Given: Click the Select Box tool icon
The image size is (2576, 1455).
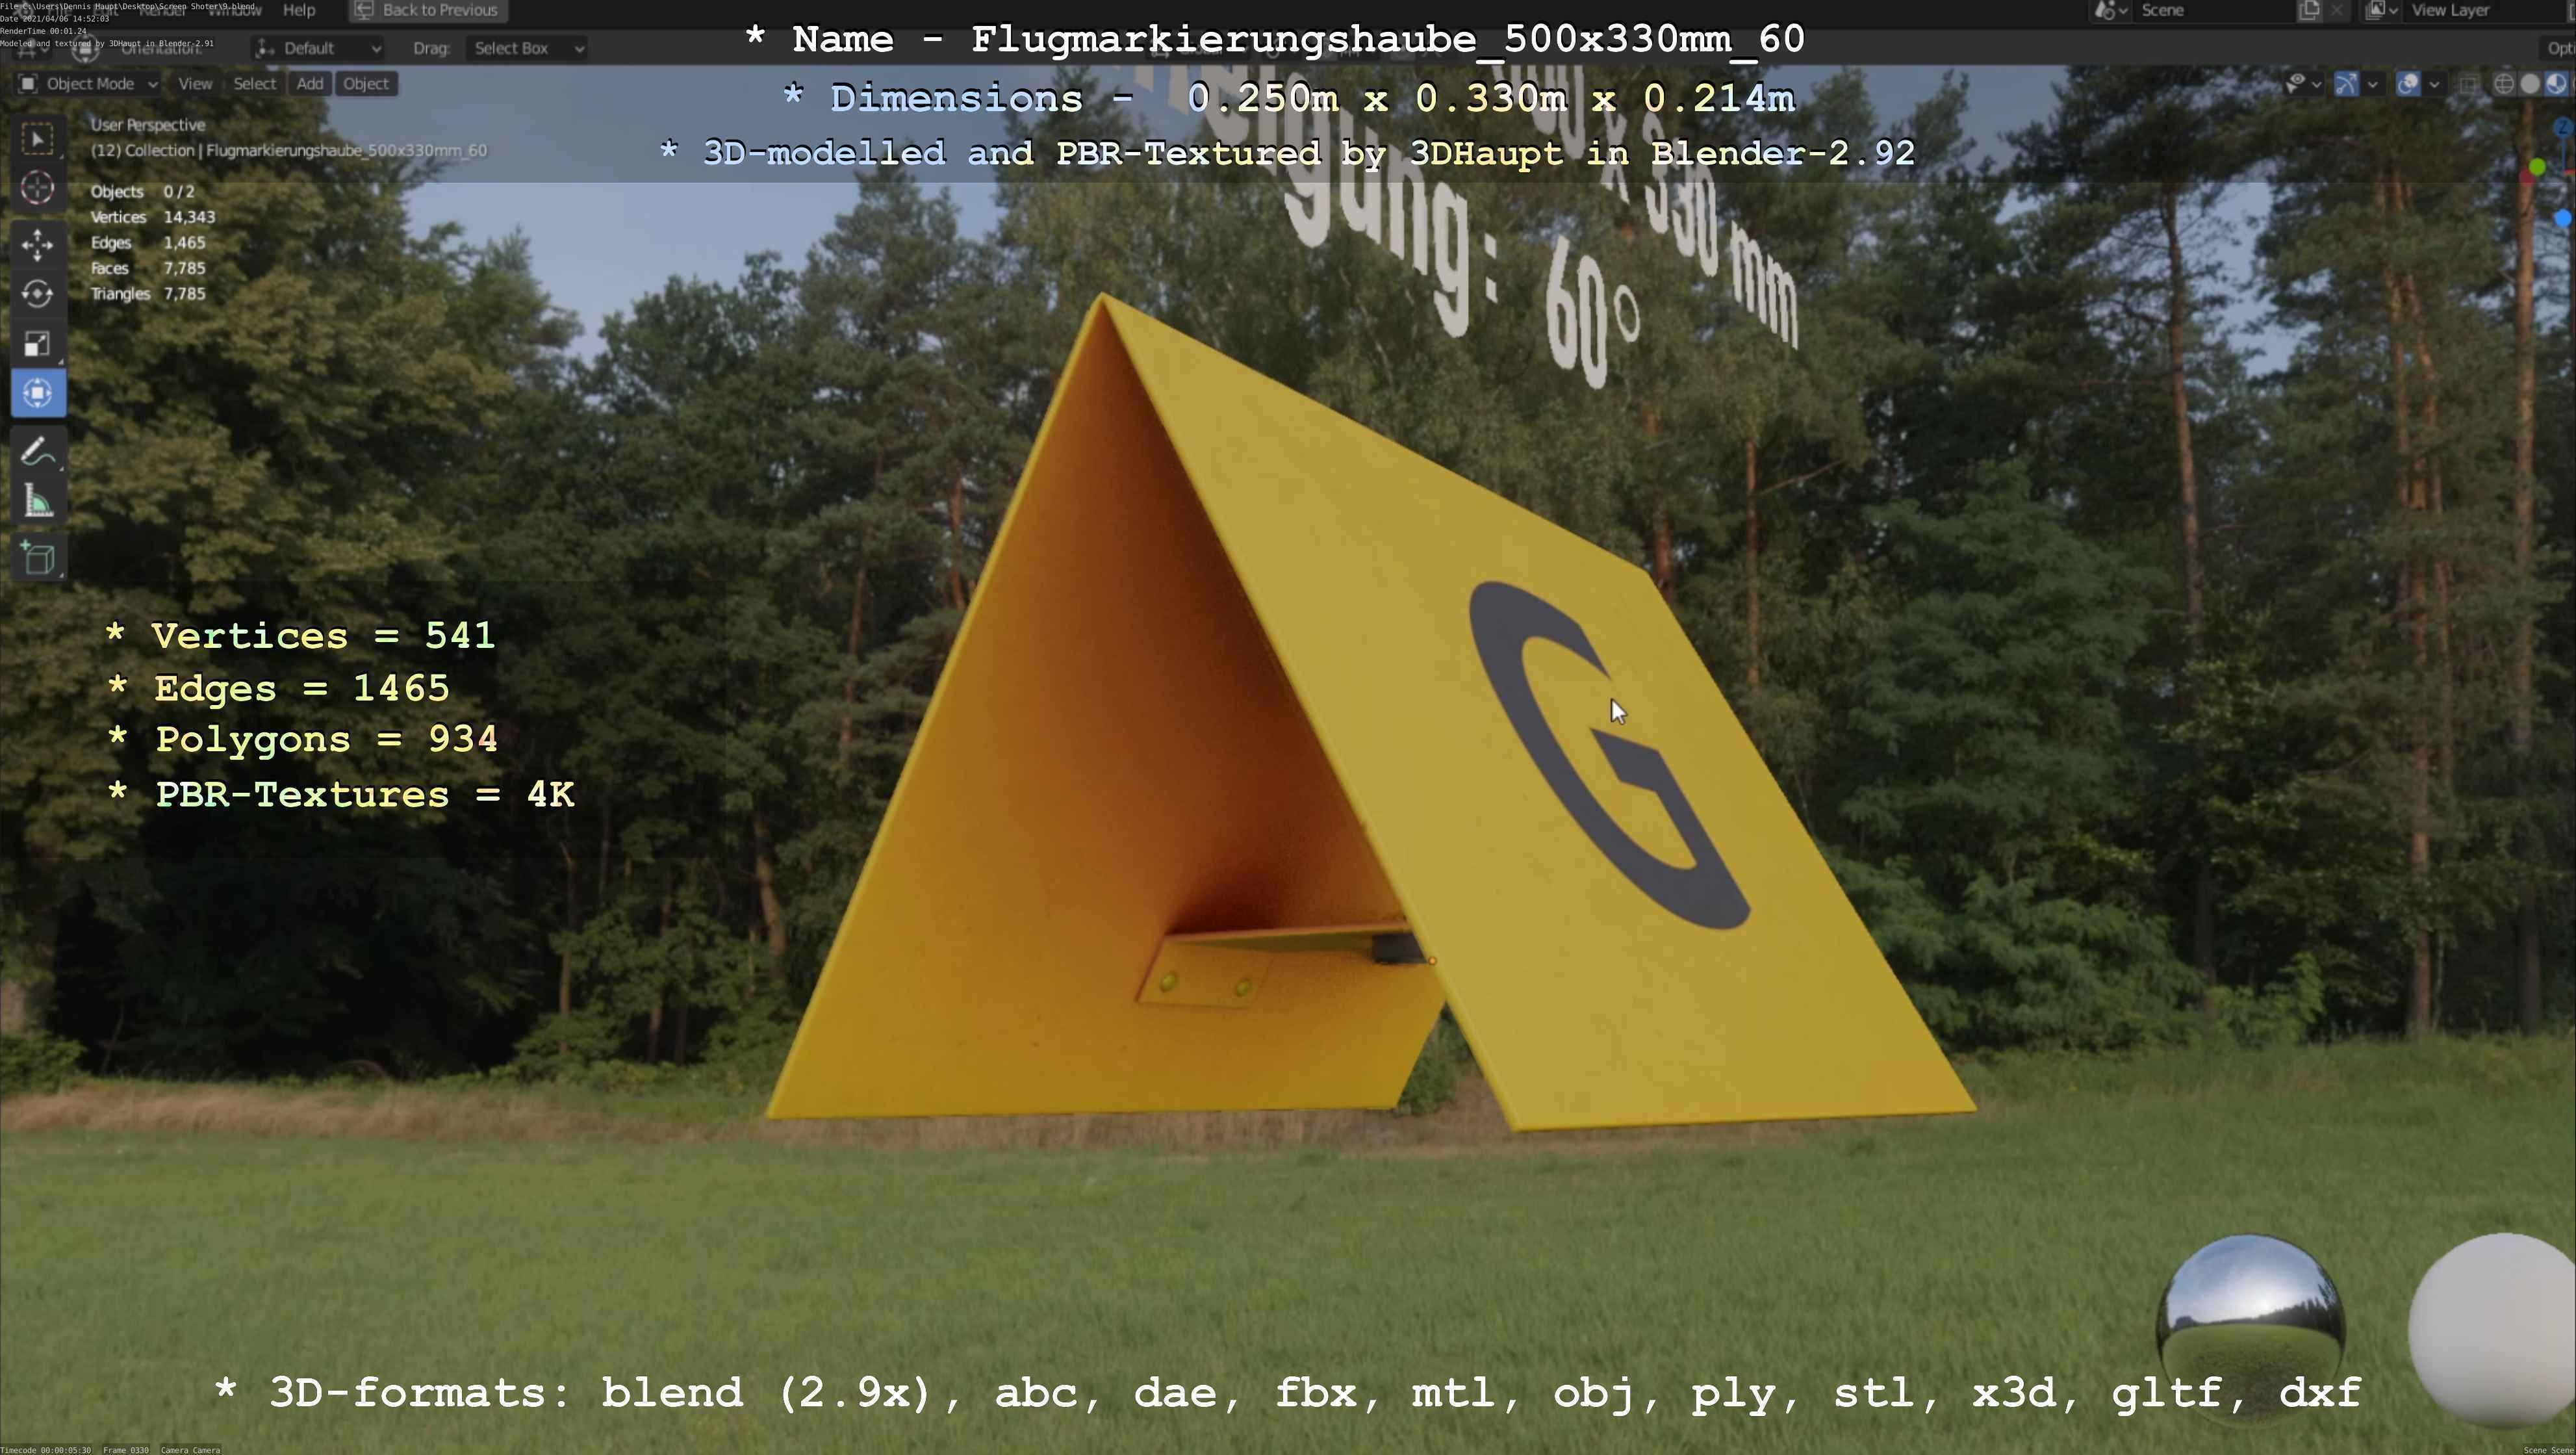Looking at the screenshot, I should (x=38, y=138).
